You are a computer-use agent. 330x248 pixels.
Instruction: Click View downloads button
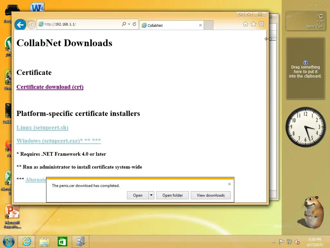pyautogui.click(x=211, y=195)
